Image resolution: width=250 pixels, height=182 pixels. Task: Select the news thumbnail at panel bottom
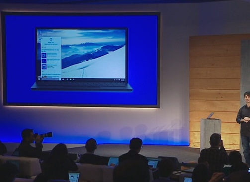(x=44, y=77)
